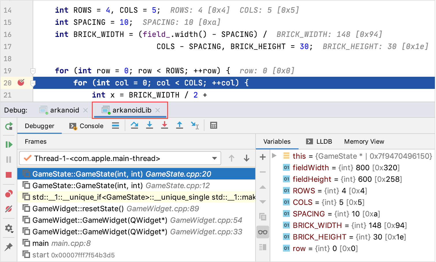Go to previous frame arrow
Screen dimensions: 436x262
232,158
